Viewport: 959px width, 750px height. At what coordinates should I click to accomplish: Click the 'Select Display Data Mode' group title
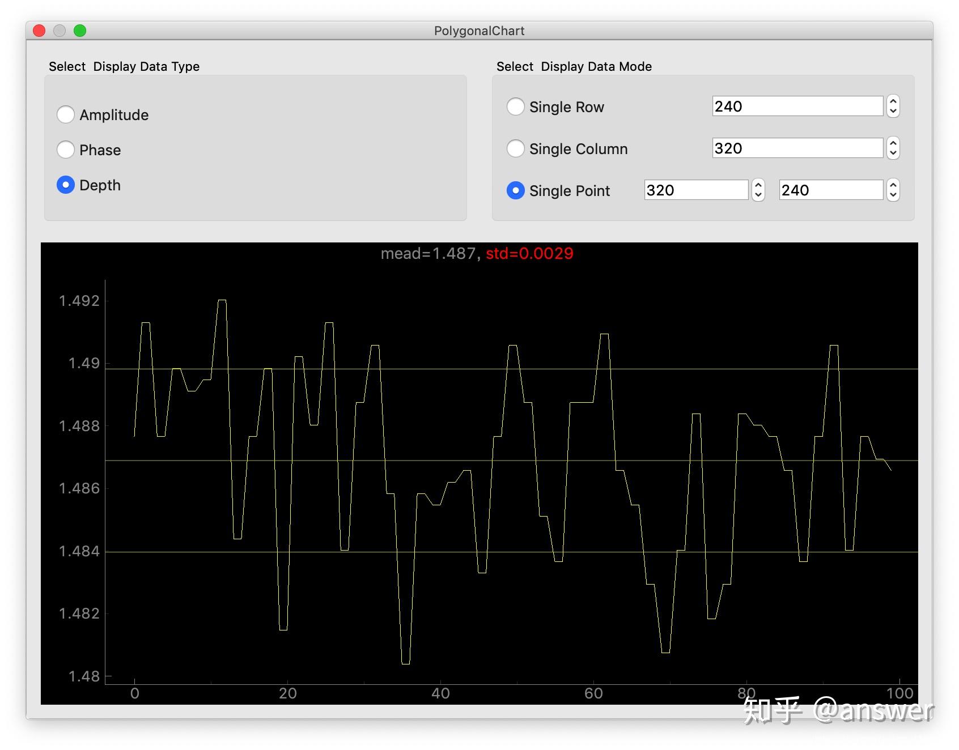pos(574,66)
